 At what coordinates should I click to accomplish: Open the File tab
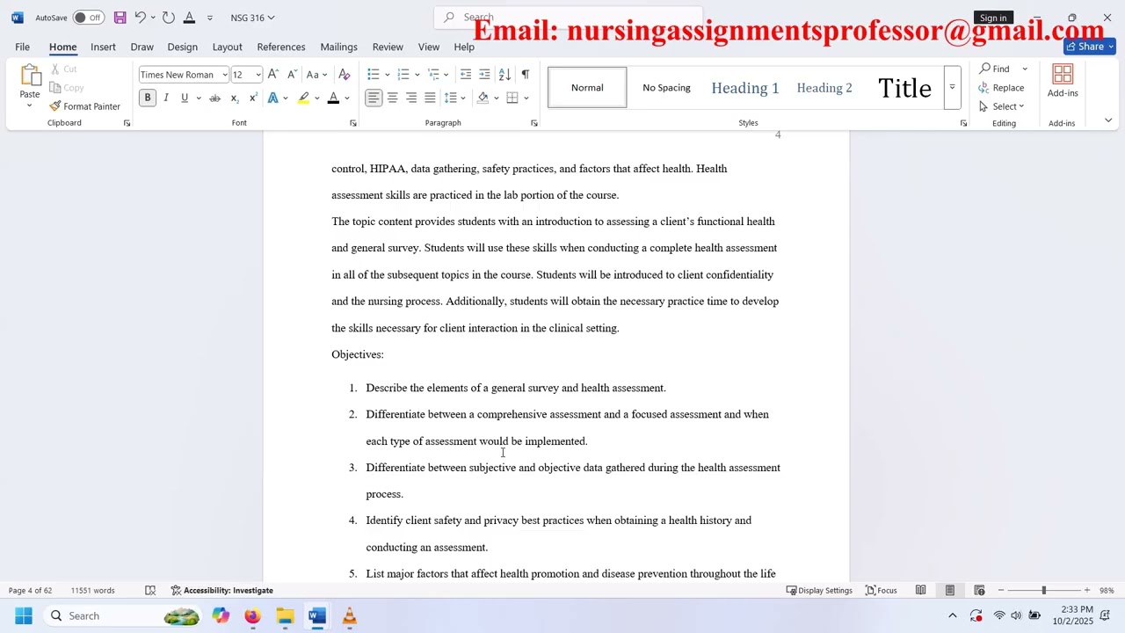tap(22, 47)
